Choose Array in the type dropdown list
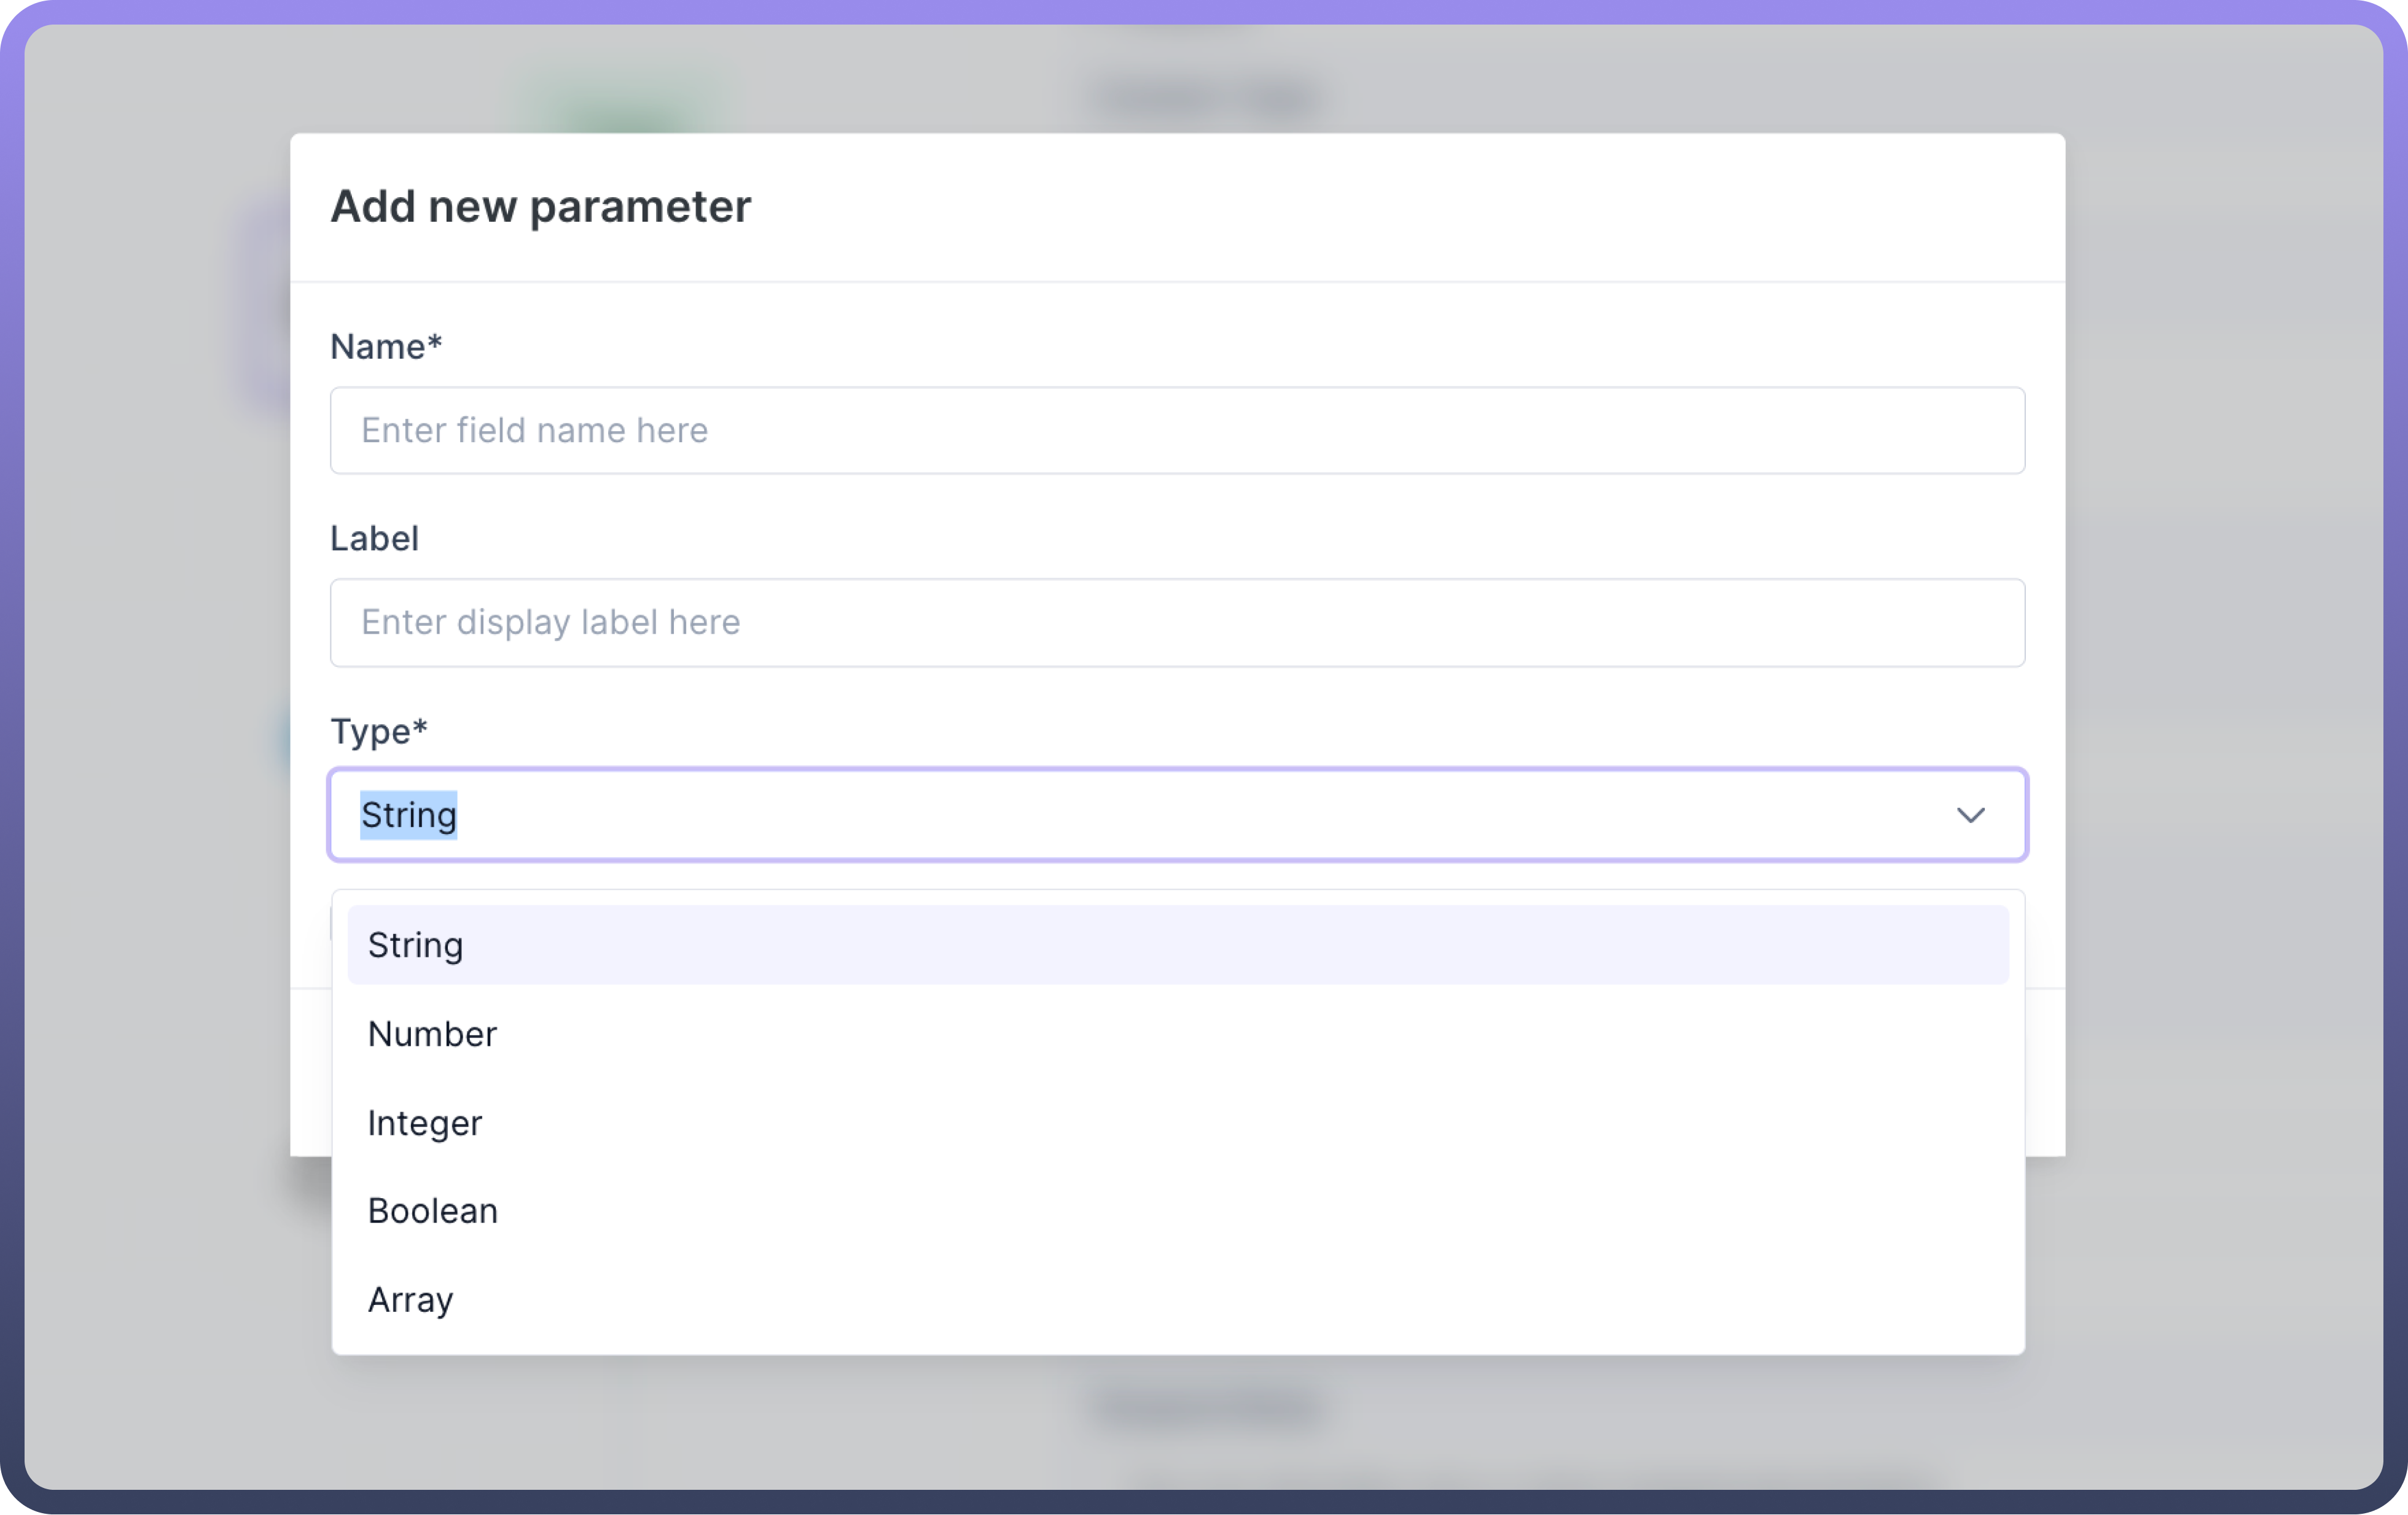 [411, 1300]
